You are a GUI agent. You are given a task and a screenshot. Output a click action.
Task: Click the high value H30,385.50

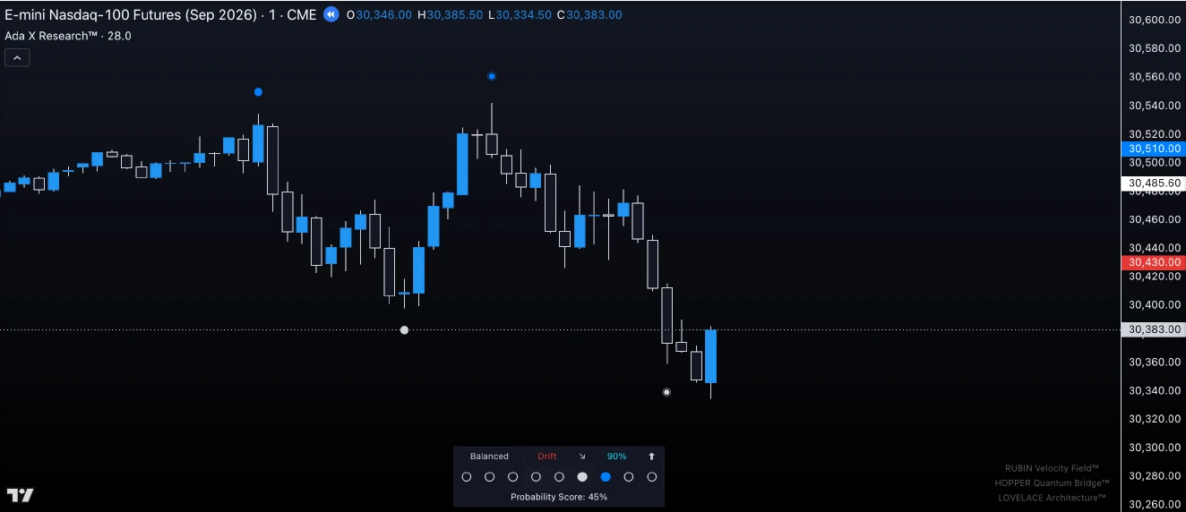coord(451,15)
